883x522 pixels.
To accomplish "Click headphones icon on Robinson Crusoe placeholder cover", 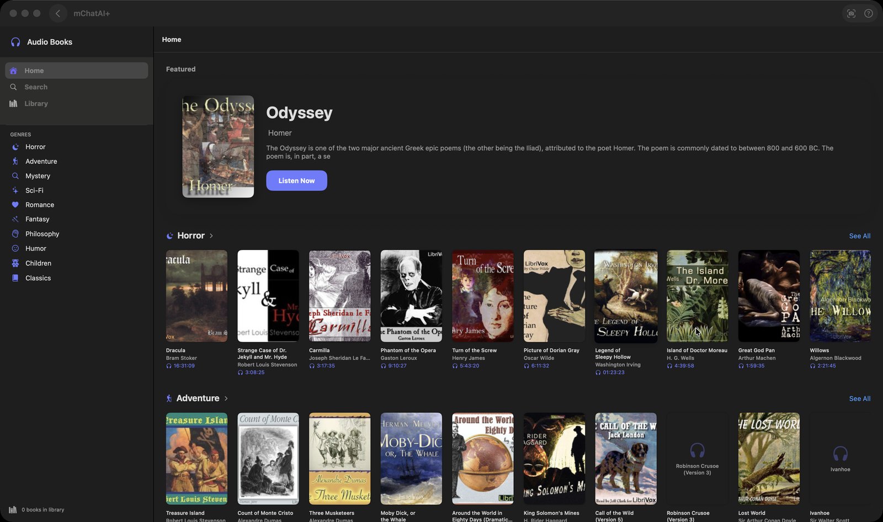I will tap(697, 450).
